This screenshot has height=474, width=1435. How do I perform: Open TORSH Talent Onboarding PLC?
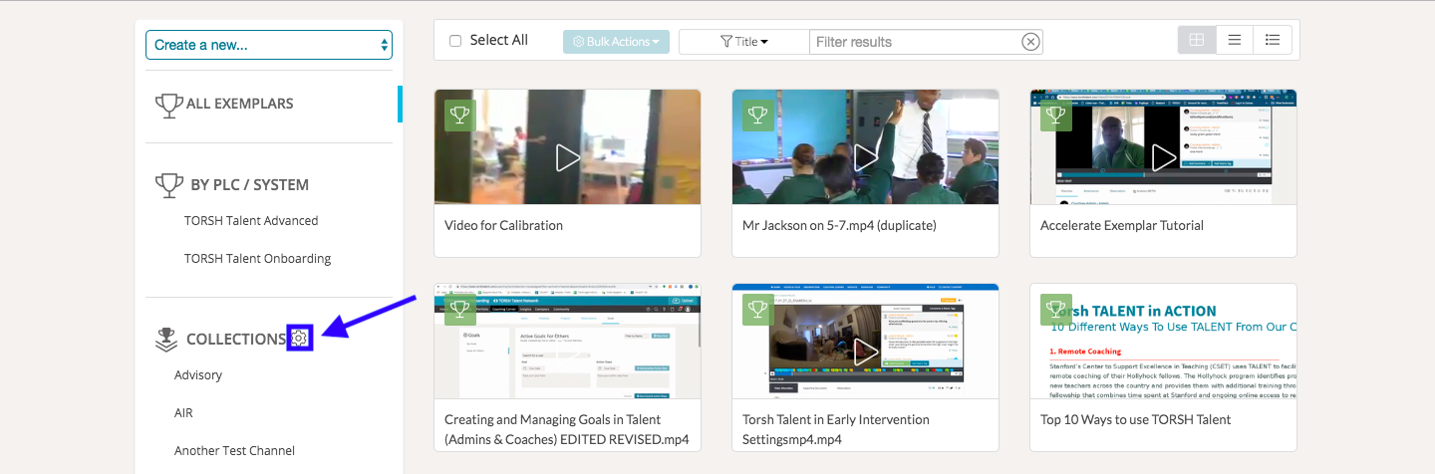(257, 259)
